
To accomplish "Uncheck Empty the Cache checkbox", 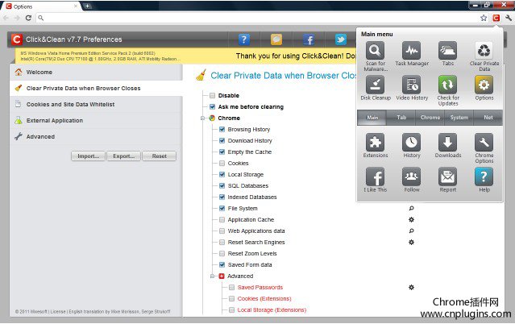I will pos(222,152).
